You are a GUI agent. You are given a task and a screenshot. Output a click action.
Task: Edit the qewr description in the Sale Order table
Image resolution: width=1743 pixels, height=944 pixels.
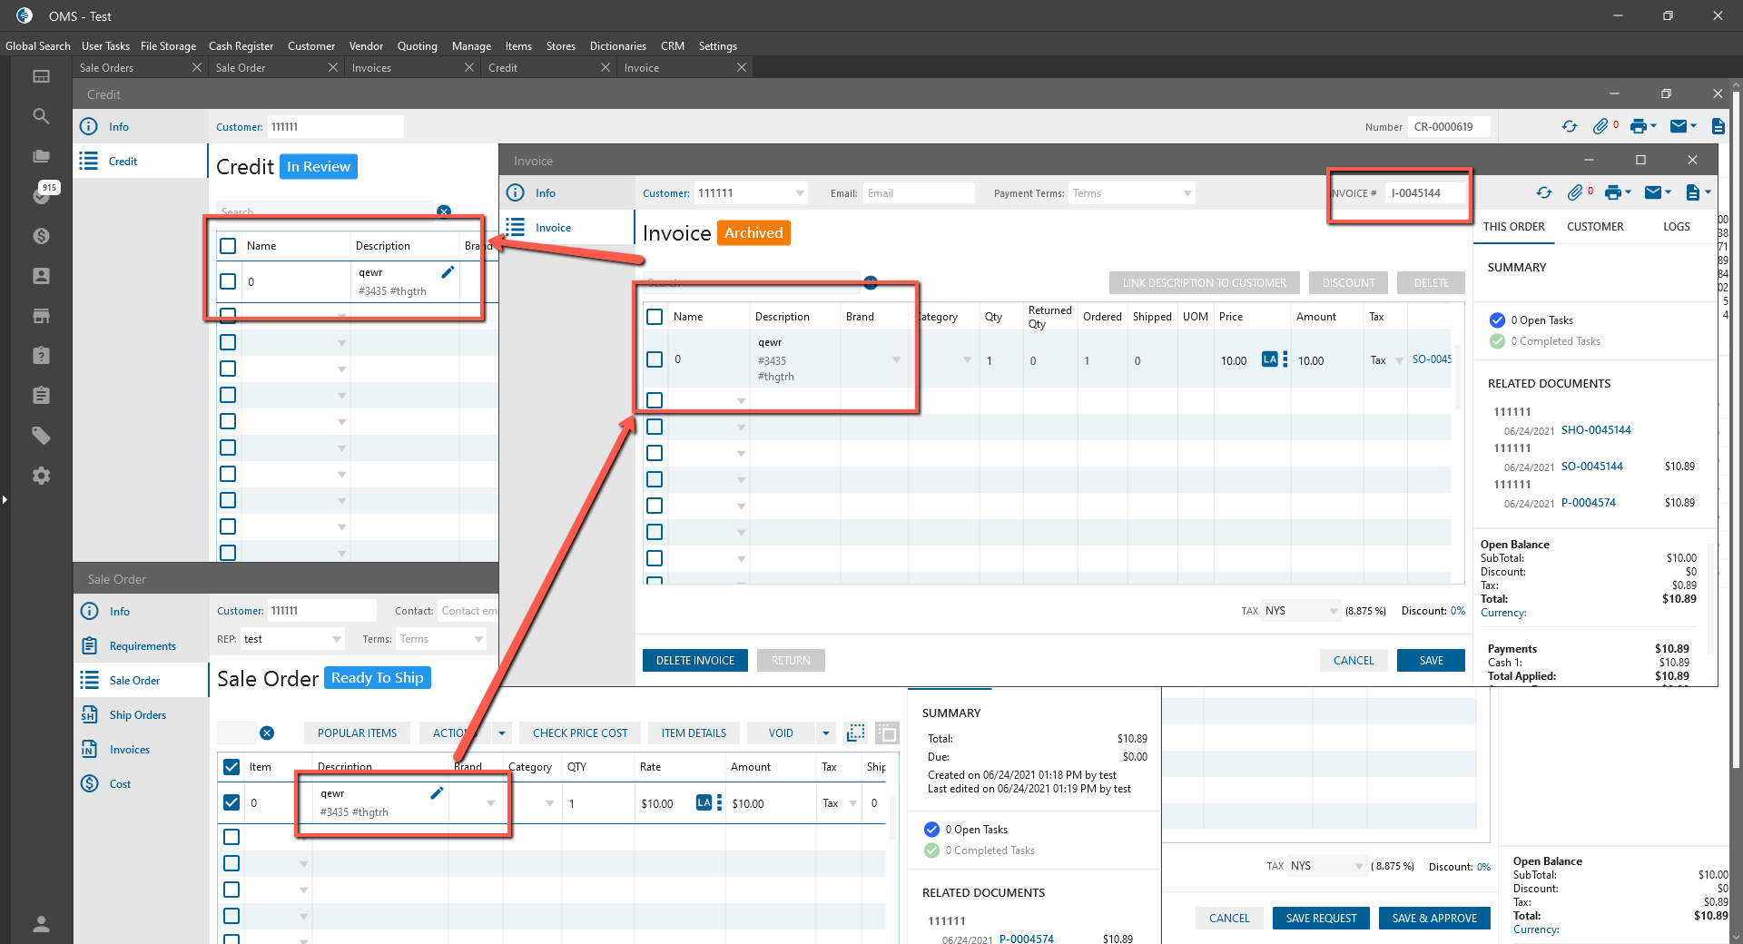click(x=437, y=793)
